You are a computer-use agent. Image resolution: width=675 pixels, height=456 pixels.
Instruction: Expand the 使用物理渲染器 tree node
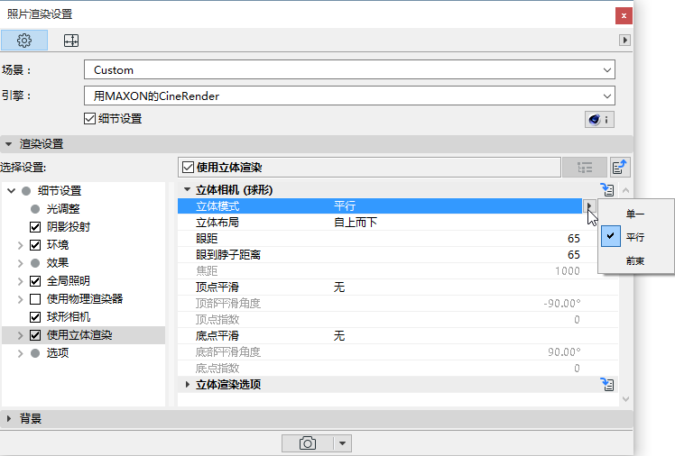tap(20, 299)
